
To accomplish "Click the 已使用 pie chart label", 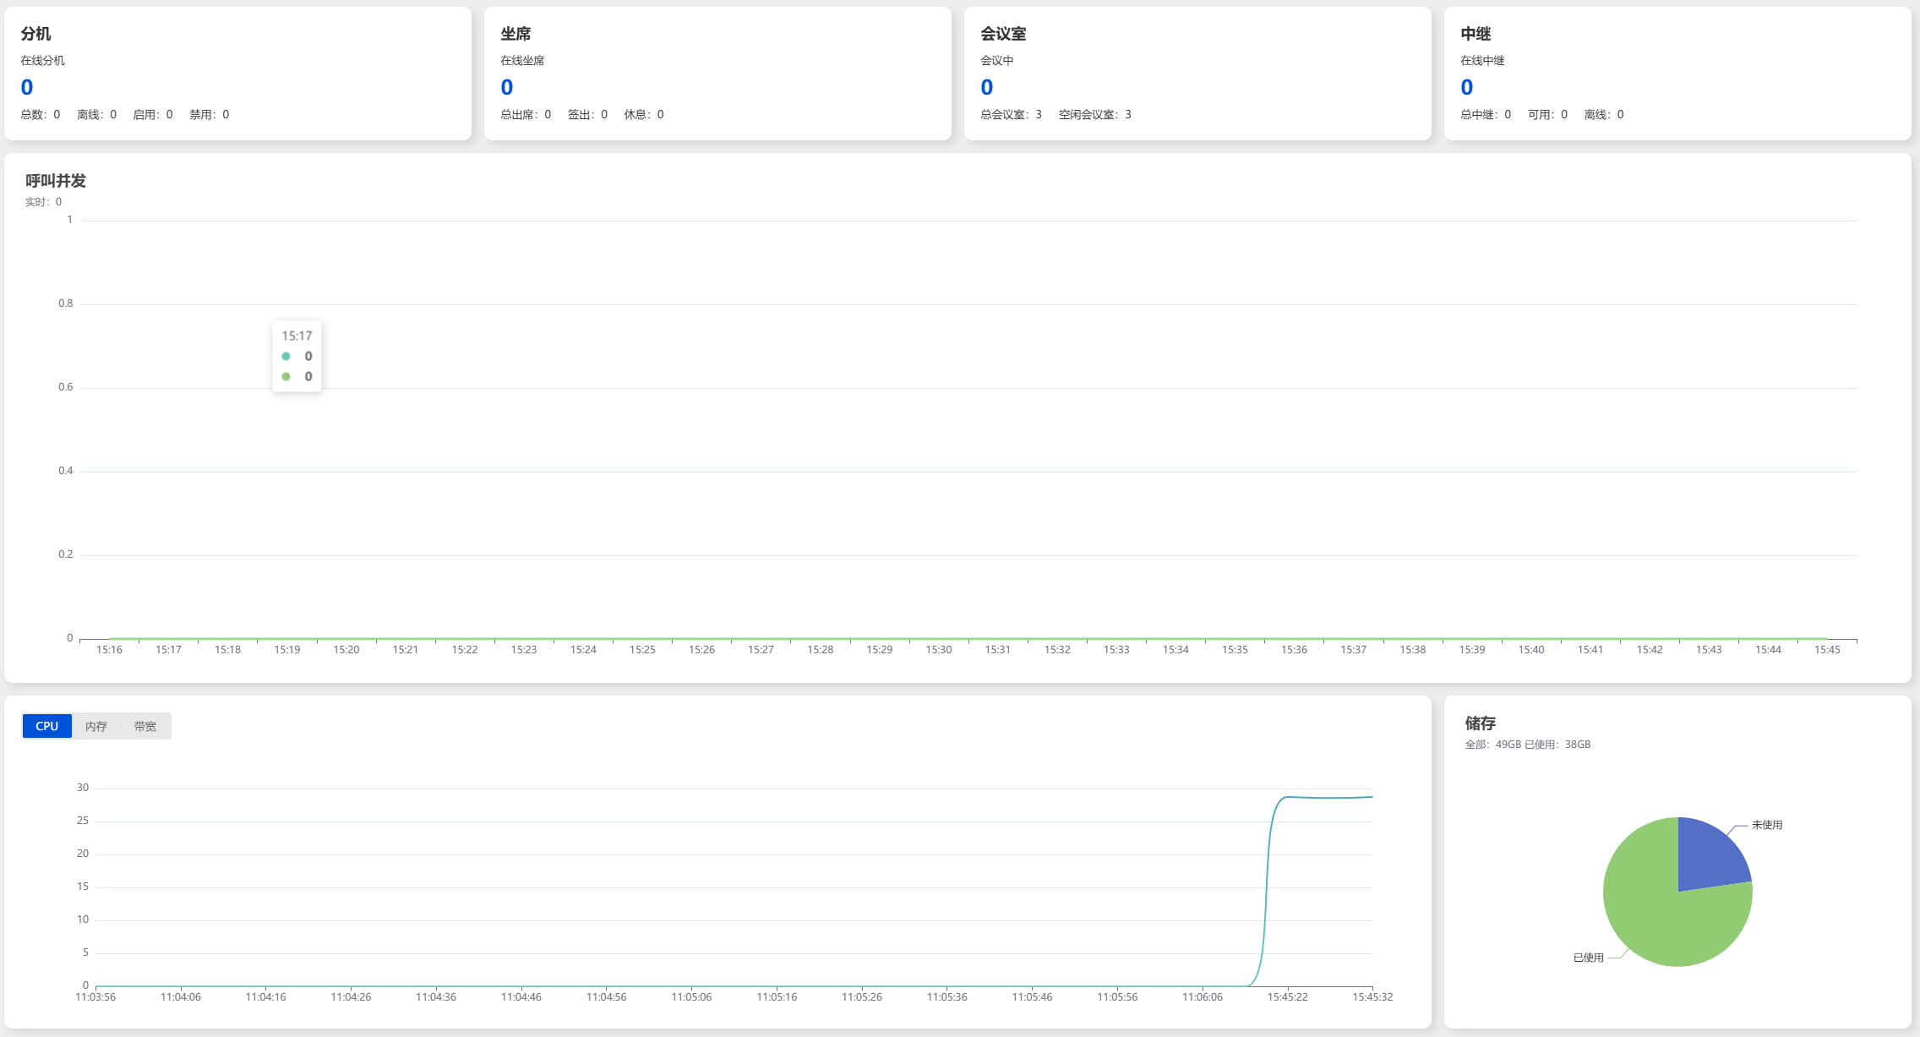I will pyautogui.click(x=1589, y=958).
